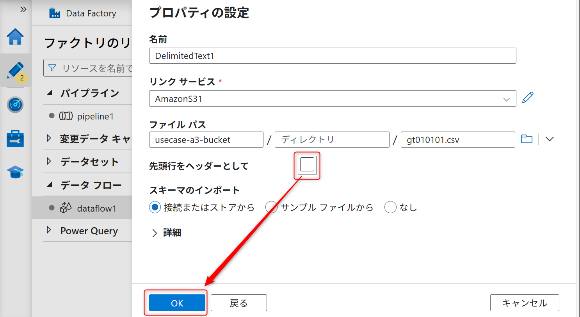Select the サンプル ファイルから radio button
The width and height of the screenshot is (580, 317).
[x=272, y=207]
